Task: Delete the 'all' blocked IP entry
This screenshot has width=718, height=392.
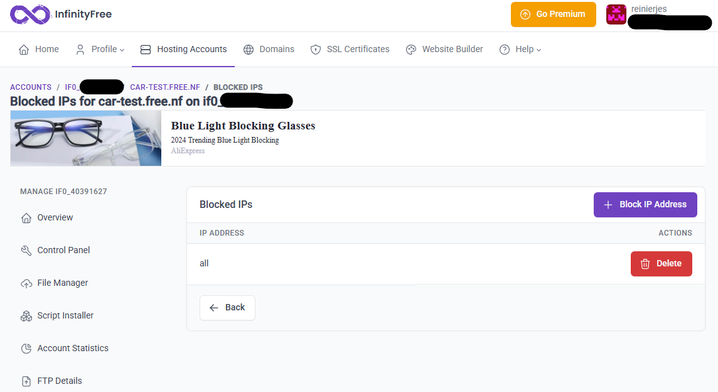Action: [x=661, y=264]
